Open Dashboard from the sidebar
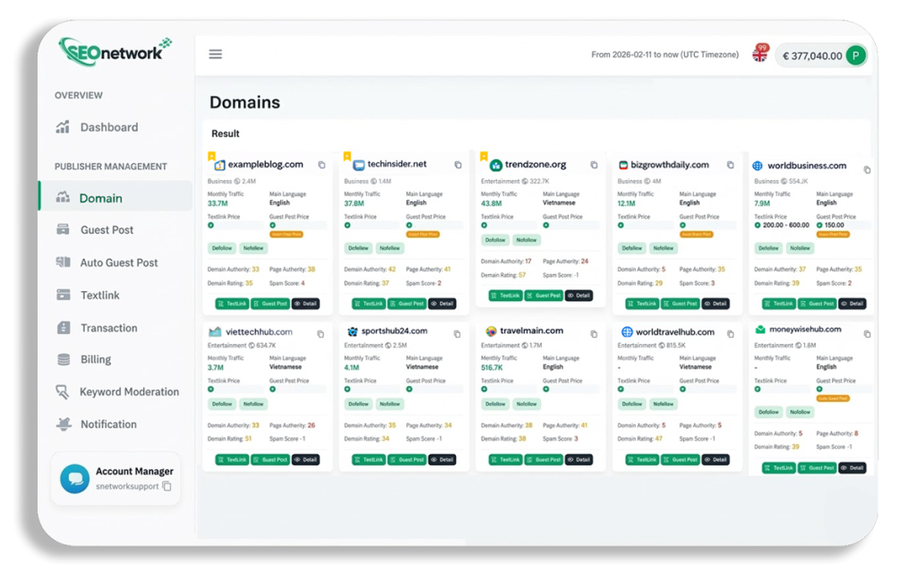Viewport: 917px width, 566px height. click(x=108, y=127)
